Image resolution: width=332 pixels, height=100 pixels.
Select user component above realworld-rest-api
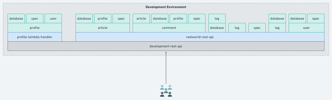[x=307, y=28]
